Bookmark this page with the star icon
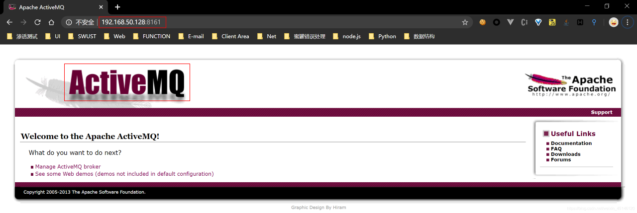Image resolution: width=637 pixels, height=213 pixels. pos(465,22)
